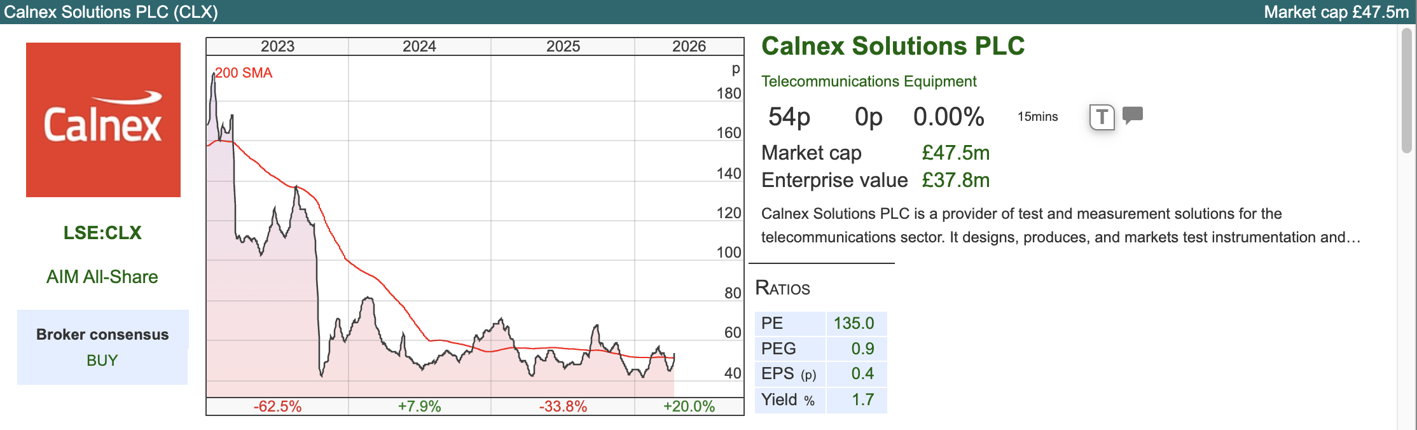Expand the truncated company description text
Viewport: 1417px width, 430px height.
click(1352, 237)
